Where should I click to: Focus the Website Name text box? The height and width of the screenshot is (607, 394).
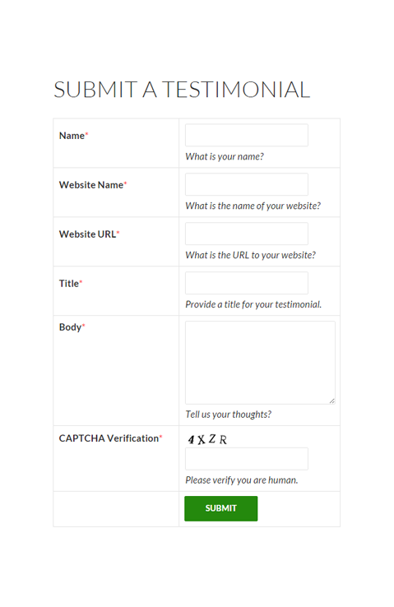pos(247,184)
